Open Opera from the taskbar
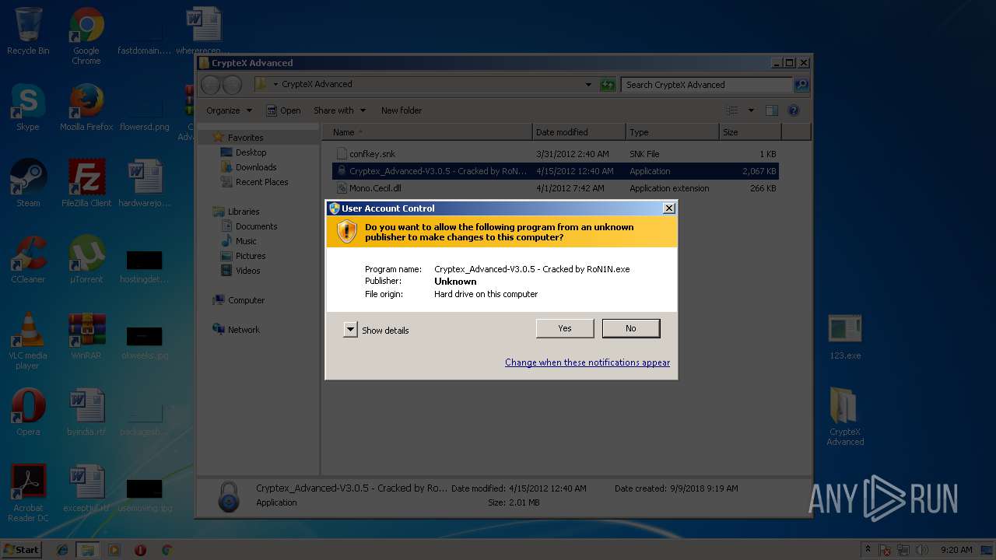The width and height of the screenshot is (996, 560). click(140, 550)
